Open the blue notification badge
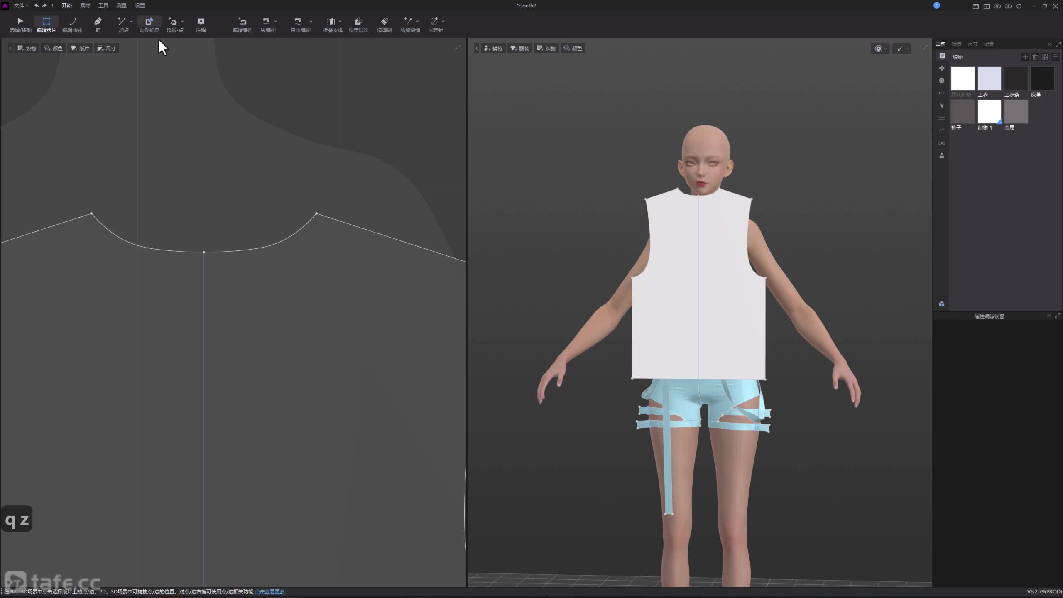Viewport: 1063px width, 598px height. point(937,5)
